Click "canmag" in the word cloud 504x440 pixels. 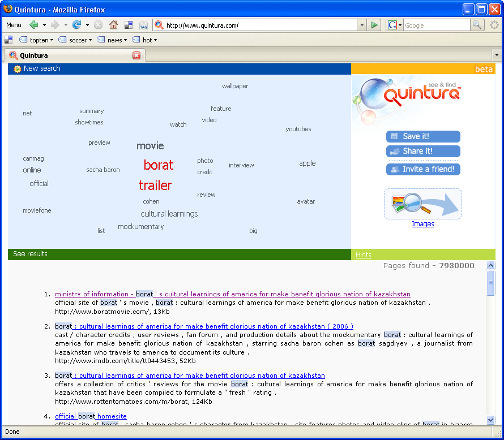pos(33,158)
